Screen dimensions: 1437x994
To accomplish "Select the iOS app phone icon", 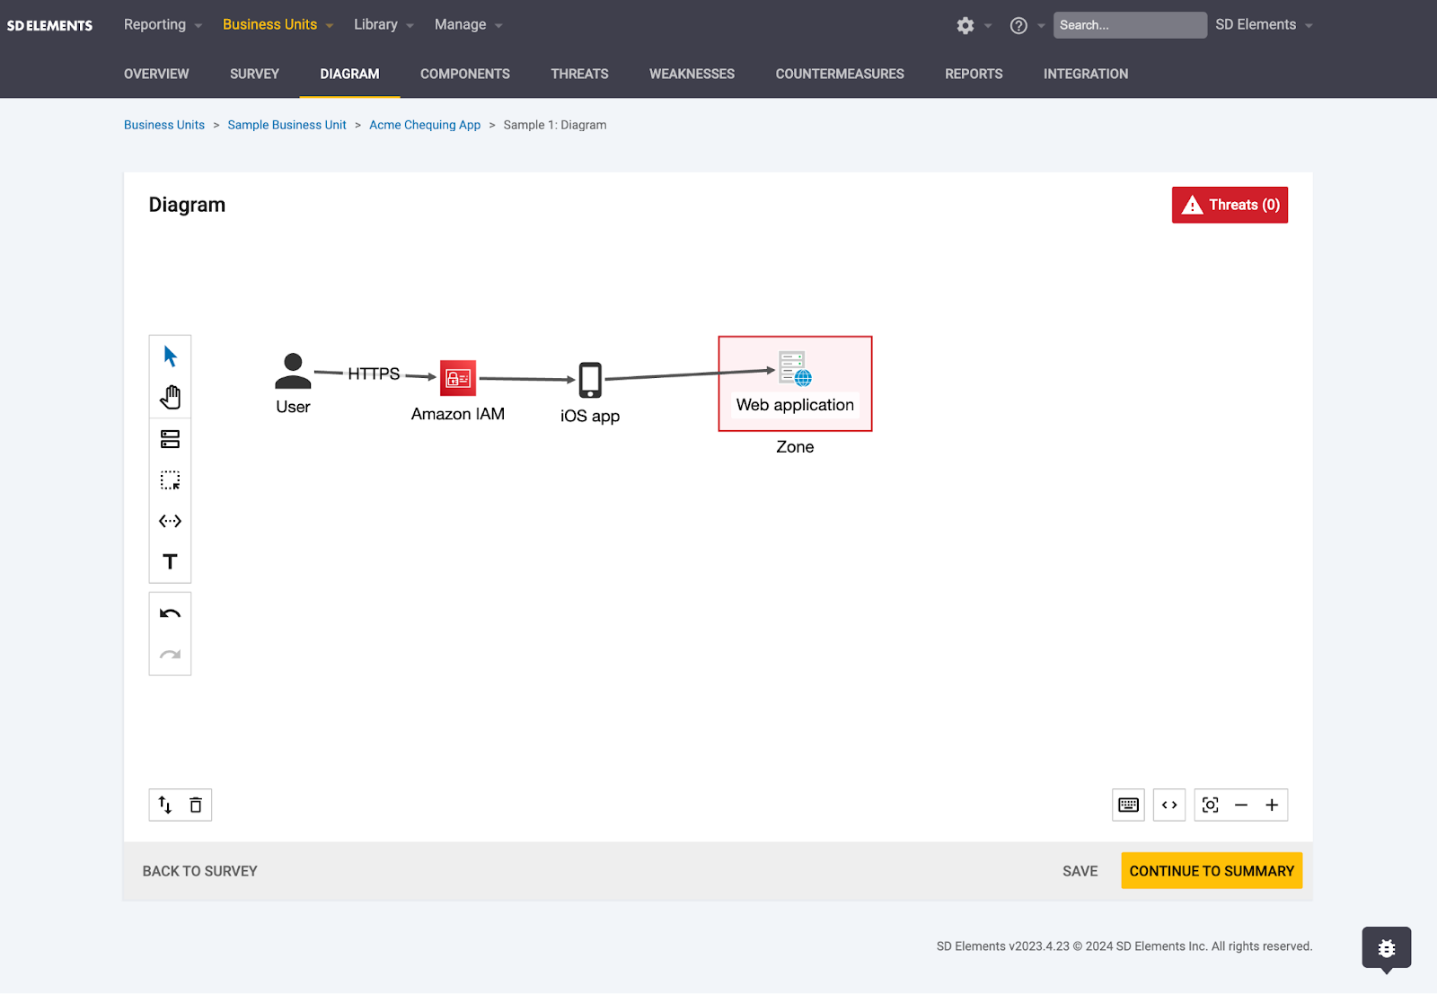I will (x=590, y=380).
